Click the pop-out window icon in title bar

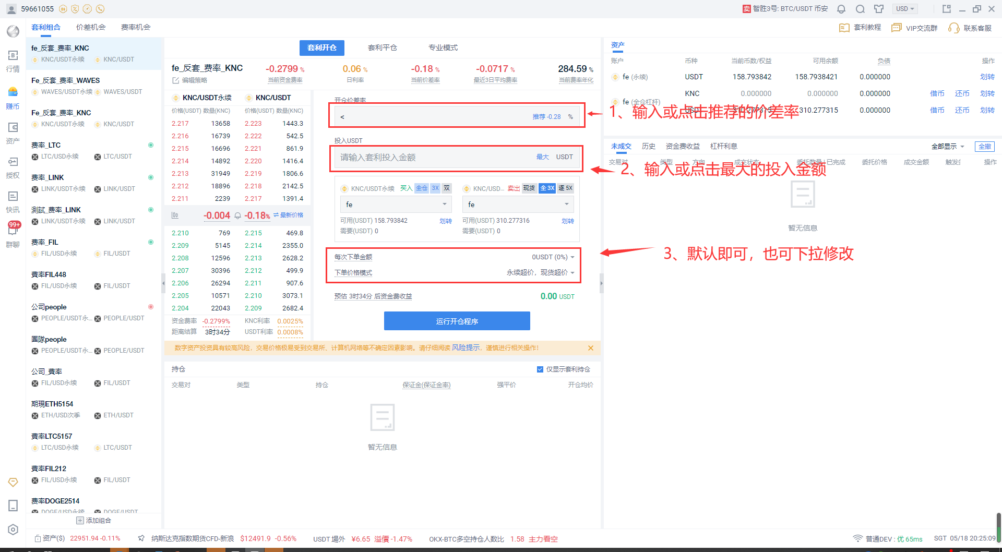(946, 9)
